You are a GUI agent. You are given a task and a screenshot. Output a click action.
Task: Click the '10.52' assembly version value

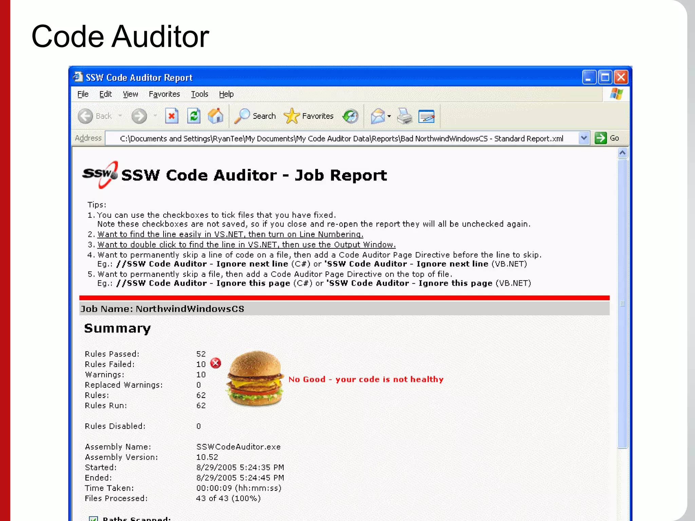tap(207, 457)
